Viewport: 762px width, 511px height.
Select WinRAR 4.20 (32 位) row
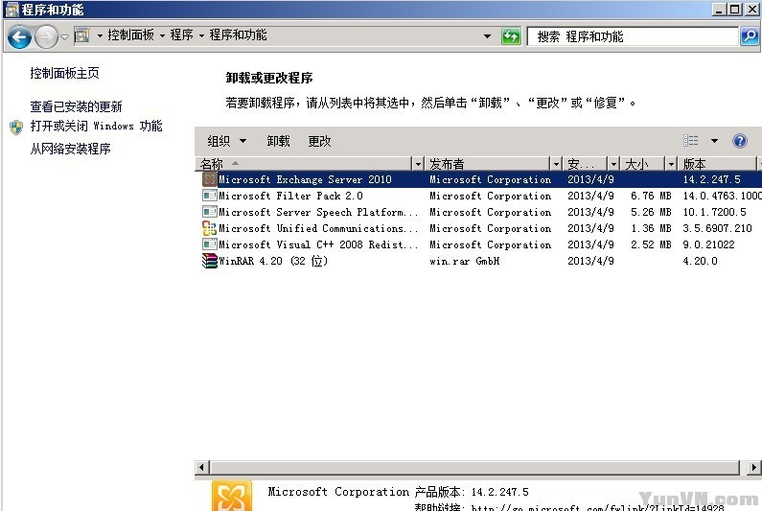tap(478, 261)
